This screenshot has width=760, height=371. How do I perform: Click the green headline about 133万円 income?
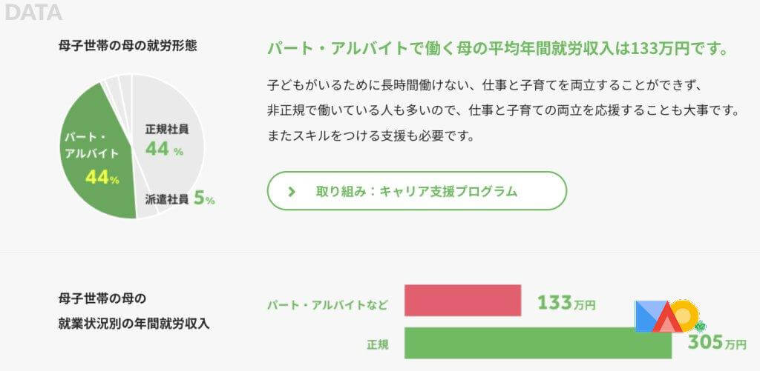click(496, 50)
